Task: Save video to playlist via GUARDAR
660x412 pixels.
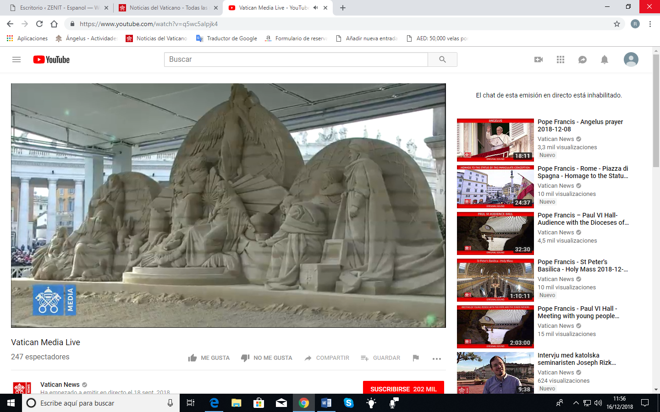Action: [380, 358]
